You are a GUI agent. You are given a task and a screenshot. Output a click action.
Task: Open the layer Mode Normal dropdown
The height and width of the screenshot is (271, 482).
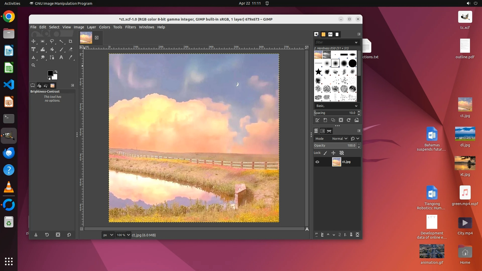click(x=340, y=139)
